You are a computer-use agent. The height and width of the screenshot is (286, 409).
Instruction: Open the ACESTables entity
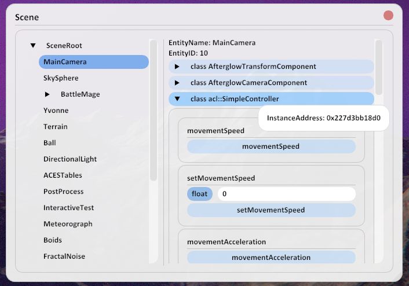pyautogui.click(x=63, y=175)
